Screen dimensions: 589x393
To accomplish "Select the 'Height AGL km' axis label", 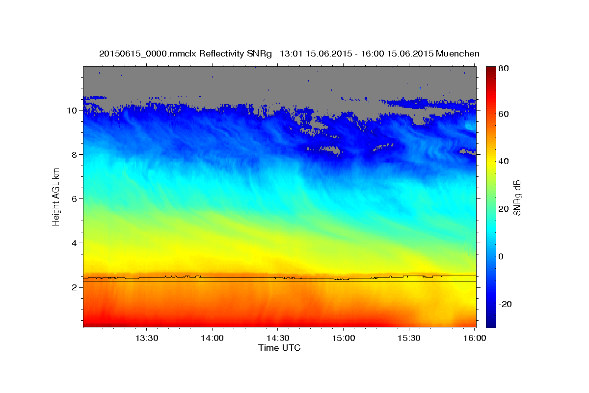I will coord(56,197).
